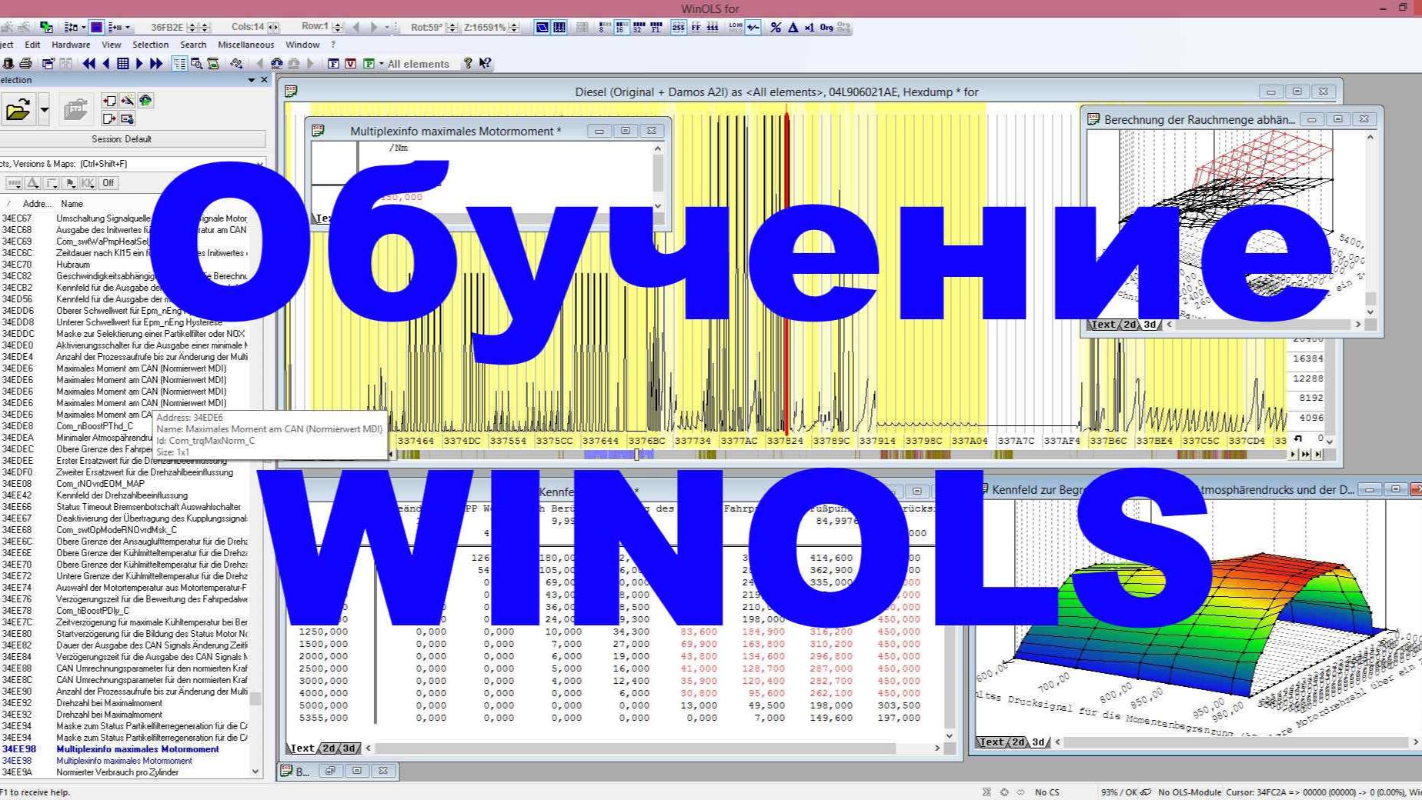The image size is (1422, 800).
Task: Click the hexdump overview position slider marker
Action: tap(636, 455)
